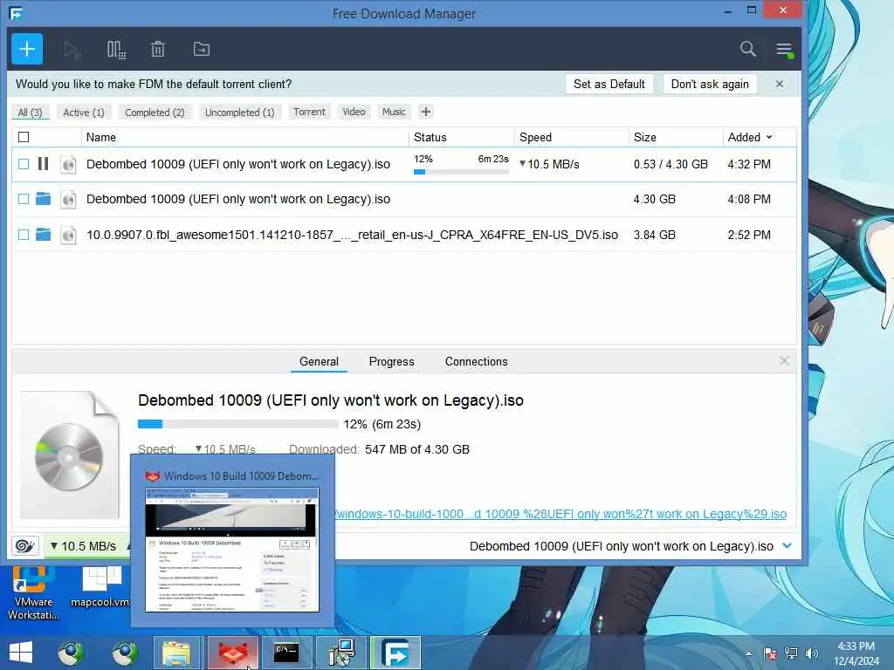Expand bottom bar download chevron
This screenshot has width=894, height=670.
click(x=787, y=545)
